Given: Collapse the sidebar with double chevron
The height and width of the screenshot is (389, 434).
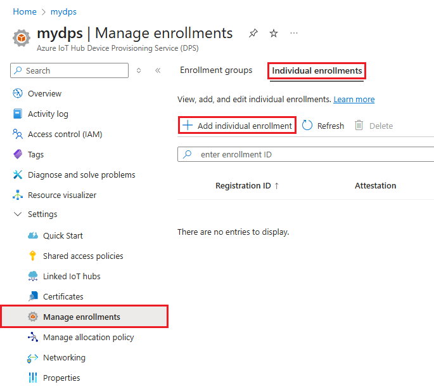Looking at the screenshot, I should [x=158, y=70].
